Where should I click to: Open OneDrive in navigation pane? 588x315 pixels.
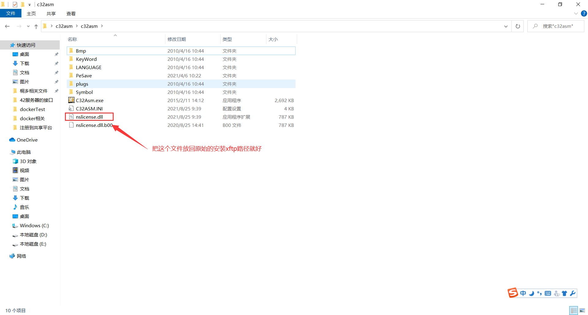[x=27, y=140]
